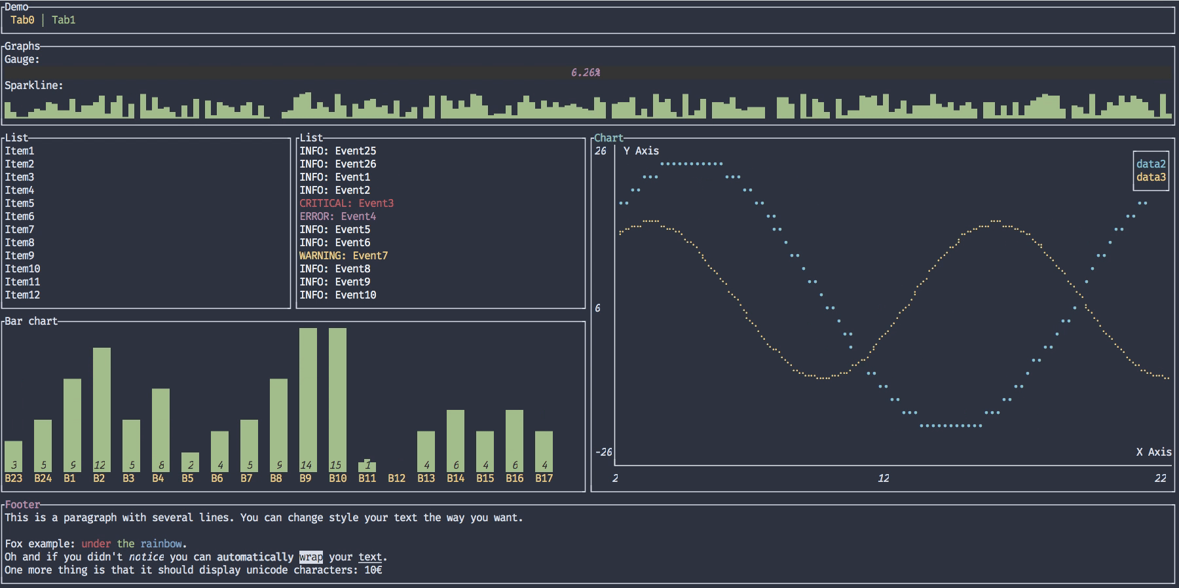
Task: Click the B12 bar label
Action: [397, 479]
